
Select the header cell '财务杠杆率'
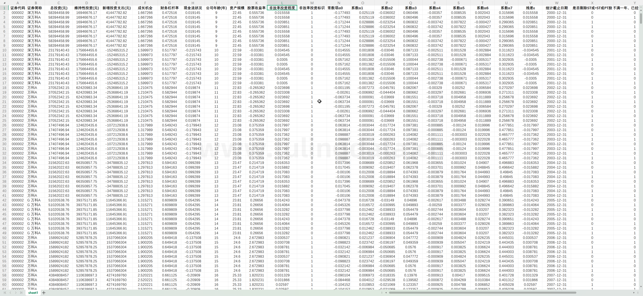point(169,8)
